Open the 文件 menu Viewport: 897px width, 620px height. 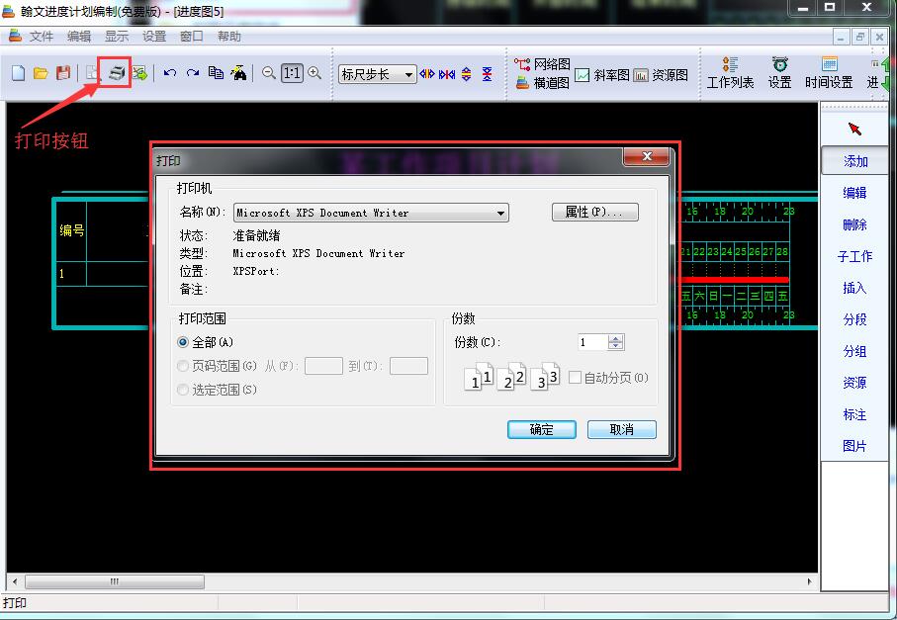(x=42, y=36)
